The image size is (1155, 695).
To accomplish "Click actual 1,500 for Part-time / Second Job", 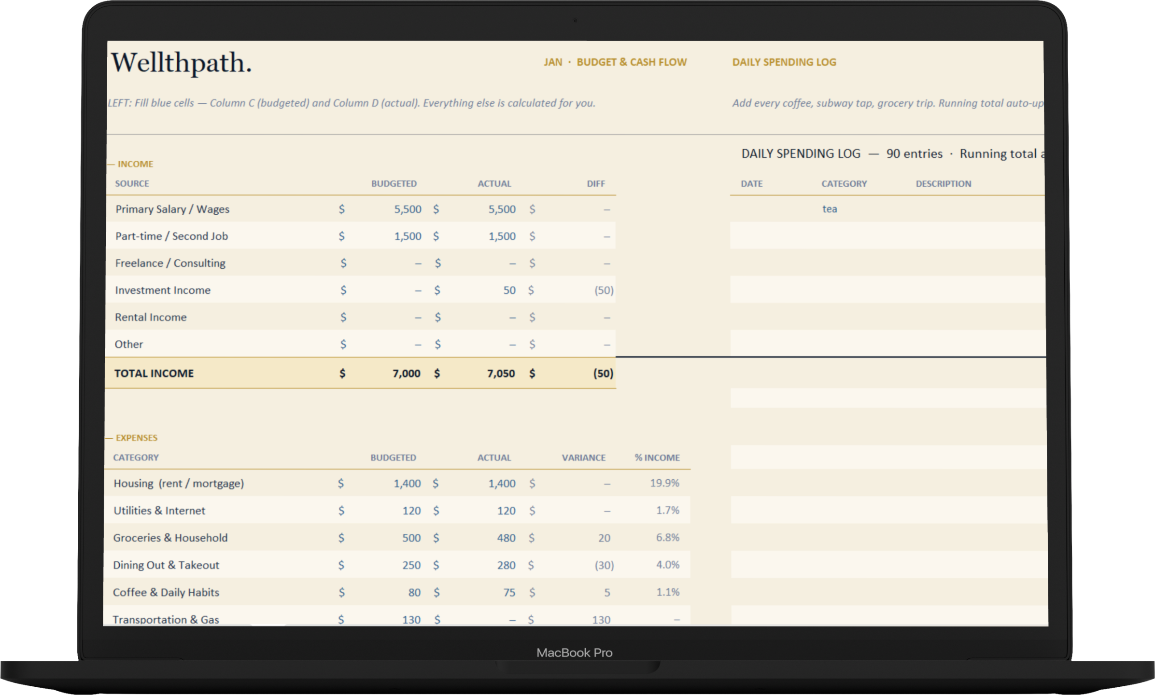I will (502, 236).
